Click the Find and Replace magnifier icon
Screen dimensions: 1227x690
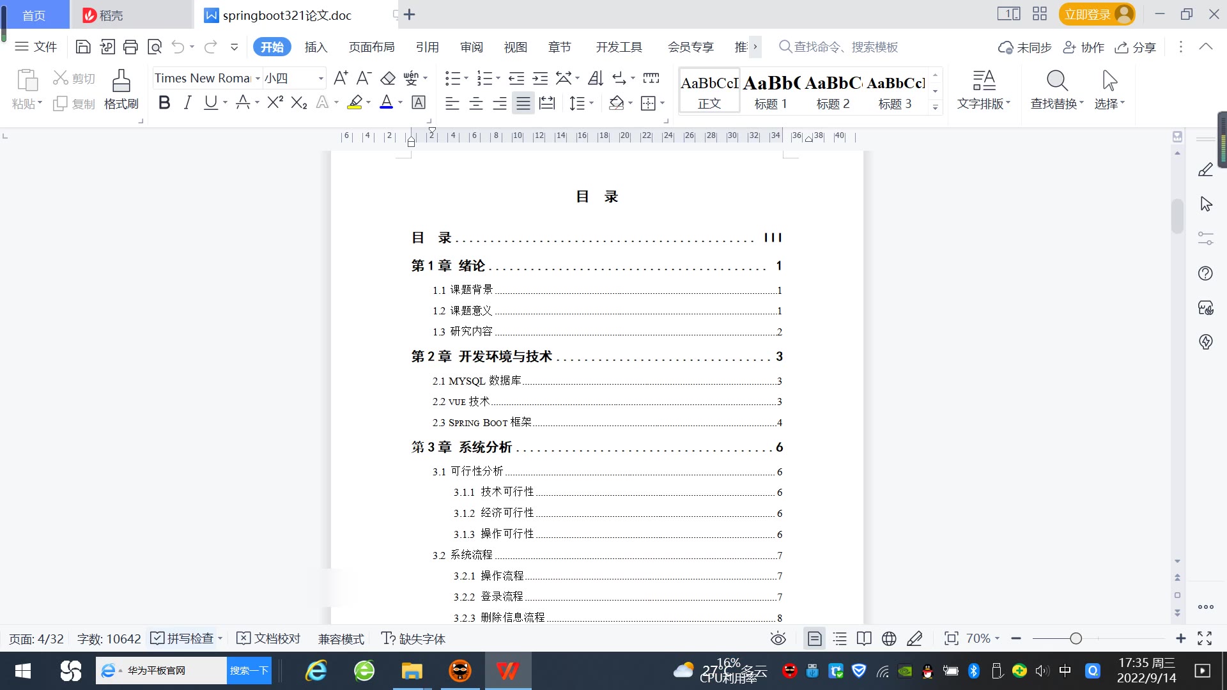[x=1057, y=81]
